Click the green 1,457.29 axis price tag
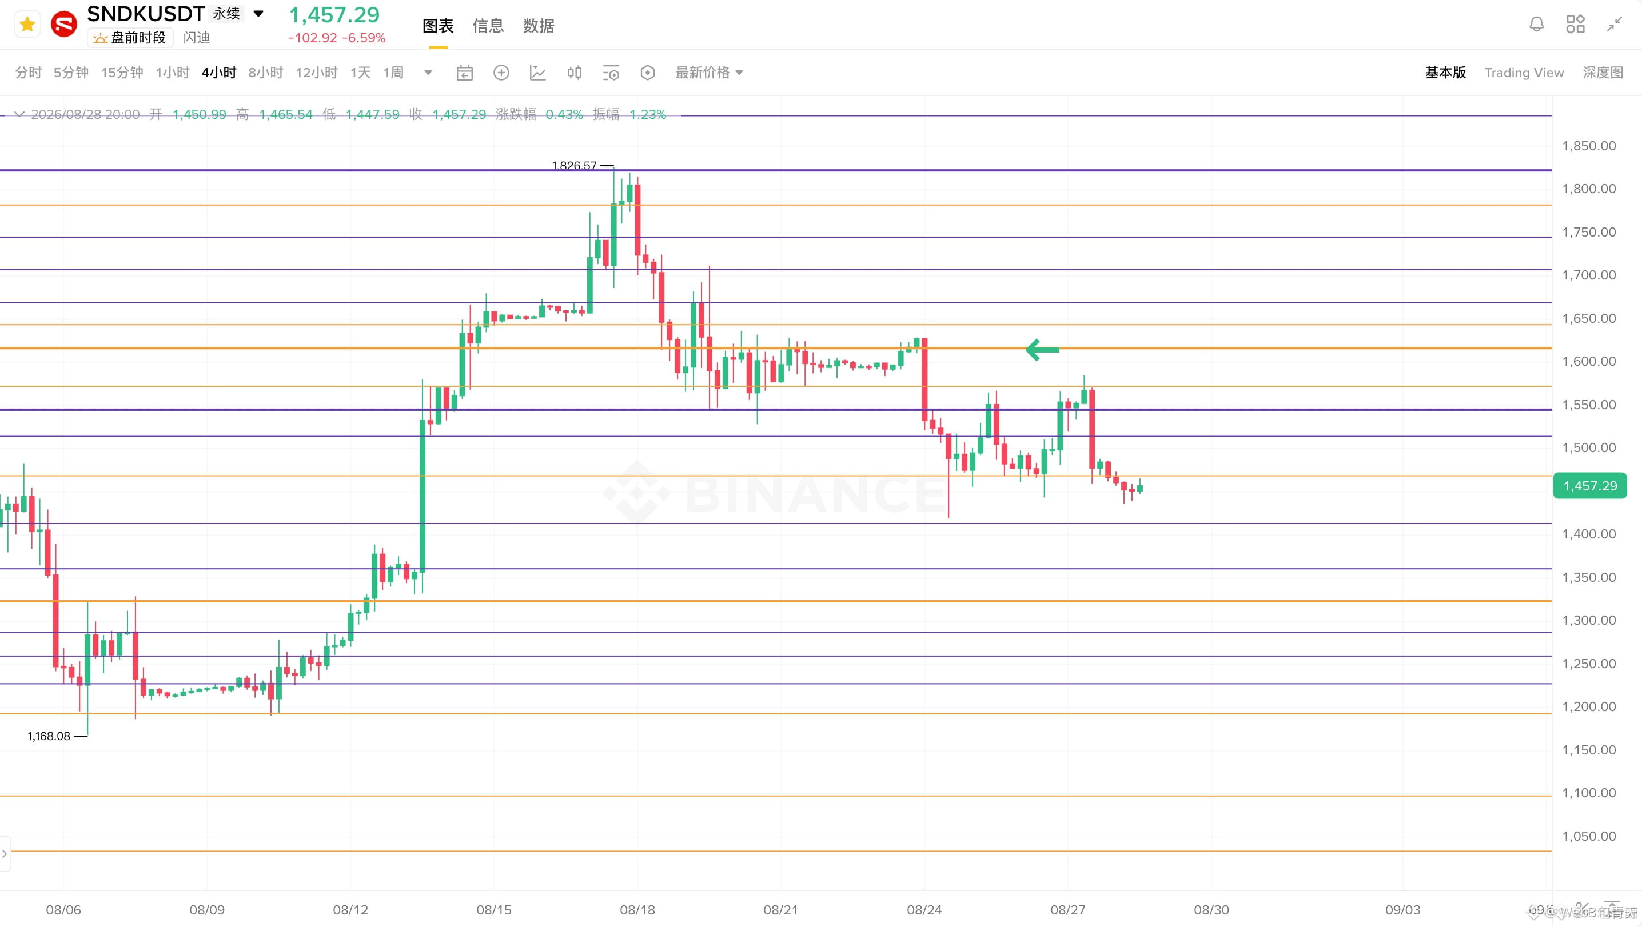1642x927 pixels. [x=1590, y=486]
